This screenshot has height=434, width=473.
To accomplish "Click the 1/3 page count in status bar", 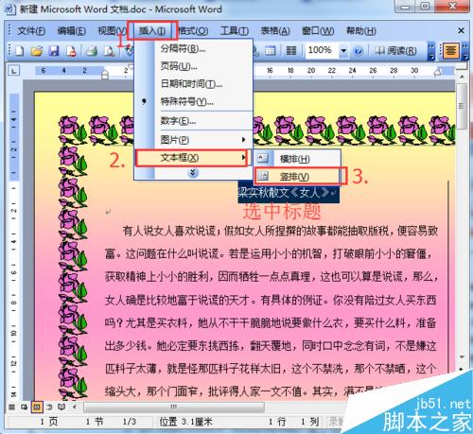I will pyautogui.click(x=130, y=422).
